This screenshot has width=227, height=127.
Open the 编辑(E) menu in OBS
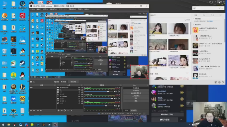click(x=39, y=9)
